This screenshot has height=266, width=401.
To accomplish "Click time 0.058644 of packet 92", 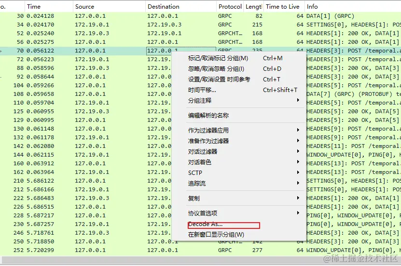I will [41, 77].
